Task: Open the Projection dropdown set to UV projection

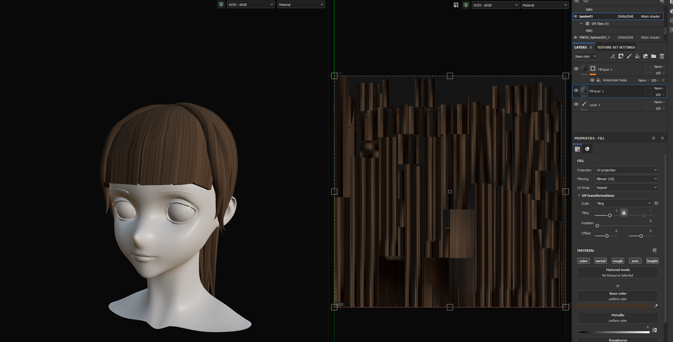Action: 626,170
